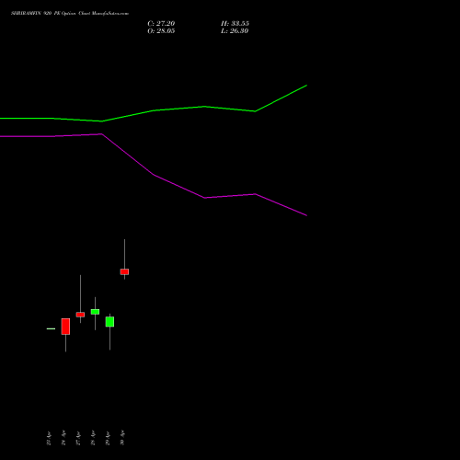Click the 28 Apr date label
The image size is (460, 460).
[93, 438]
